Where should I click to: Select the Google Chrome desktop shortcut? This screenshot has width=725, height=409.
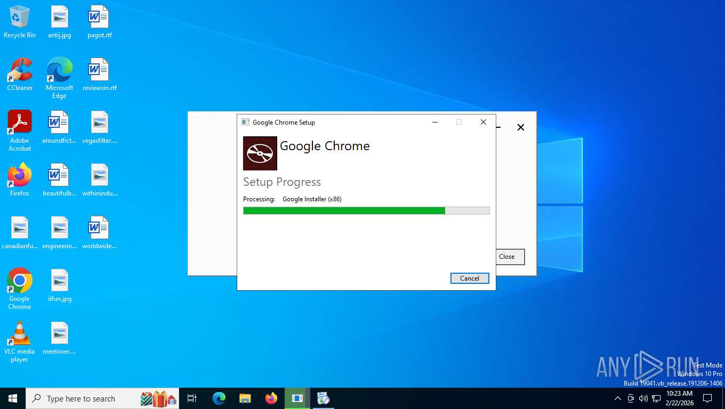(x=20, y=289)
